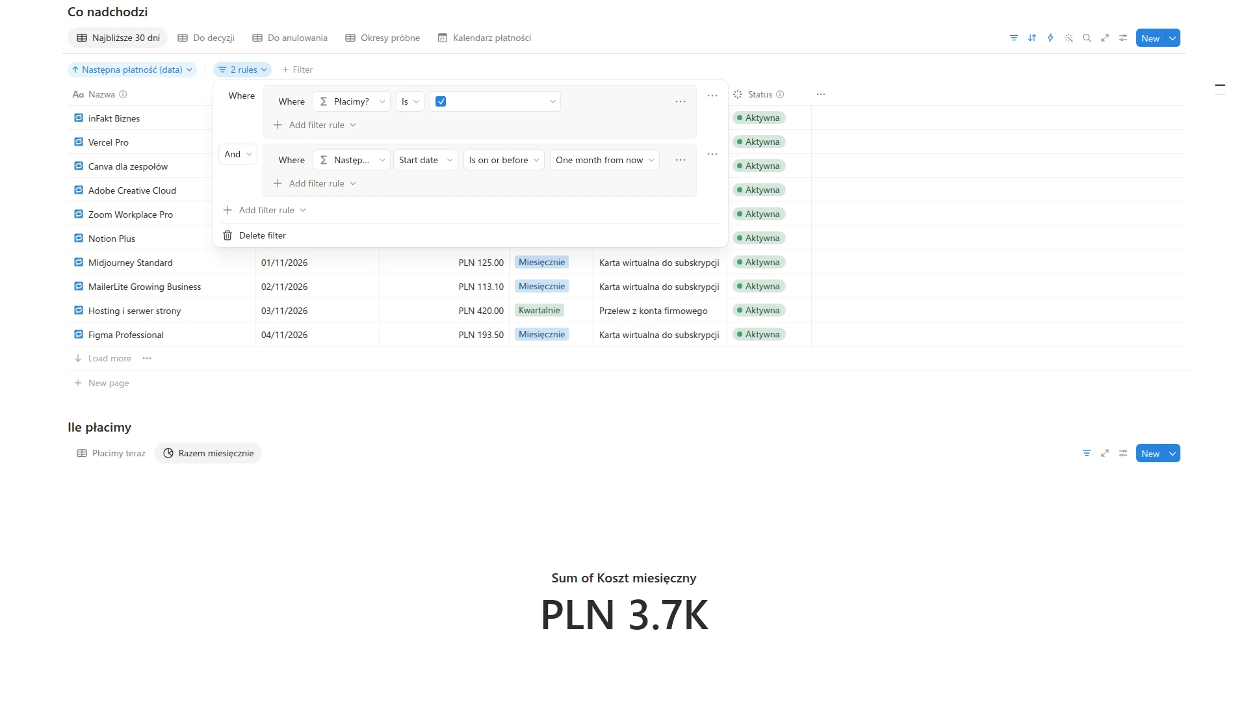The width and height of the screenshot is (1248, 702).
Task: Switch to Do decyzji tab
Action: coord(206,38)
